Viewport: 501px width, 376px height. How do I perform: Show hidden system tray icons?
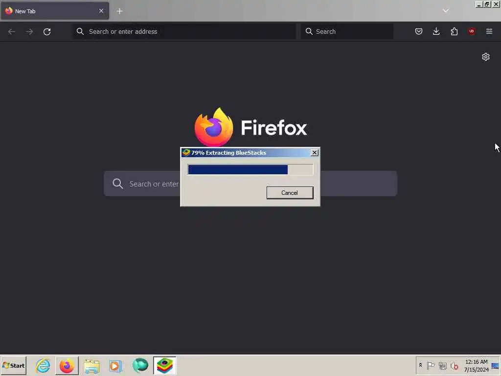(x=420, y=365)
